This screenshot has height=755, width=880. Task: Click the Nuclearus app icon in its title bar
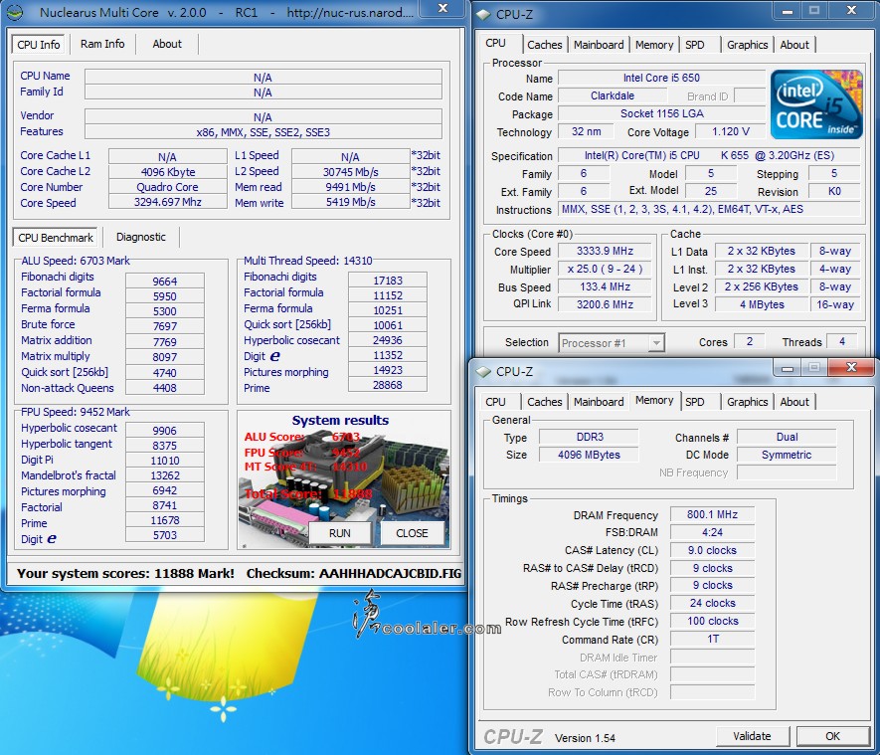point(16,12)
